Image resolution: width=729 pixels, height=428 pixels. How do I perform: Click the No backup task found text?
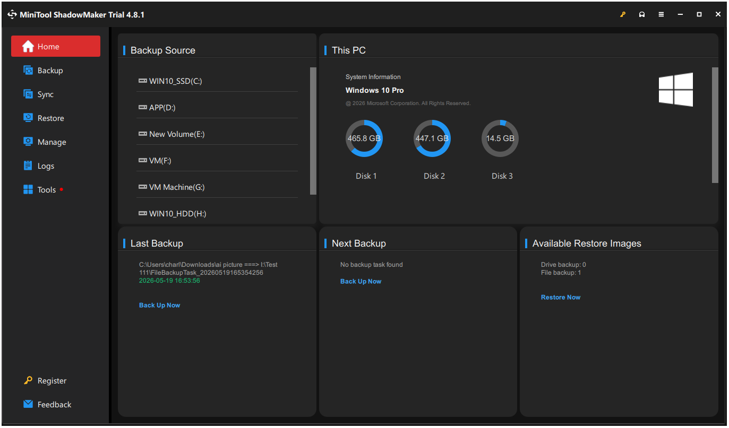[x=372, y=265]
